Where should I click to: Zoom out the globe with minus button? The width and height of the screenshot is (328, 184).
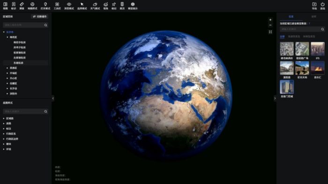[x=270, y=25]
